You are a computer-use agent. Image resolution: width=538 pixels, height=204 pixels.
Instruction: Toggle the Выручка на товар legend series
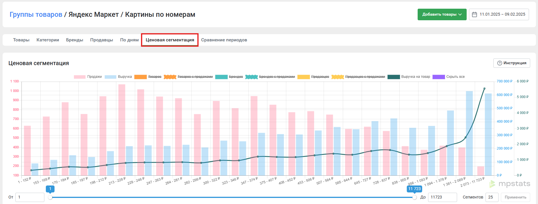[409, 77]
